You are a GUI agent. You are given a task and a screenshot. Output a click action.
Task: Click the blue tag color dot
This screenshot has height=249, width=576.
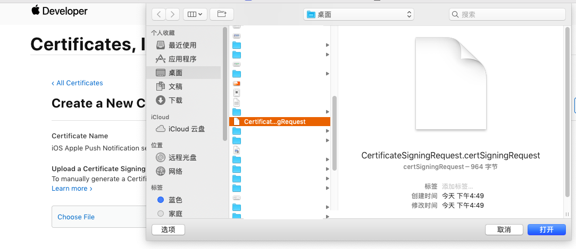click(161, 200)
